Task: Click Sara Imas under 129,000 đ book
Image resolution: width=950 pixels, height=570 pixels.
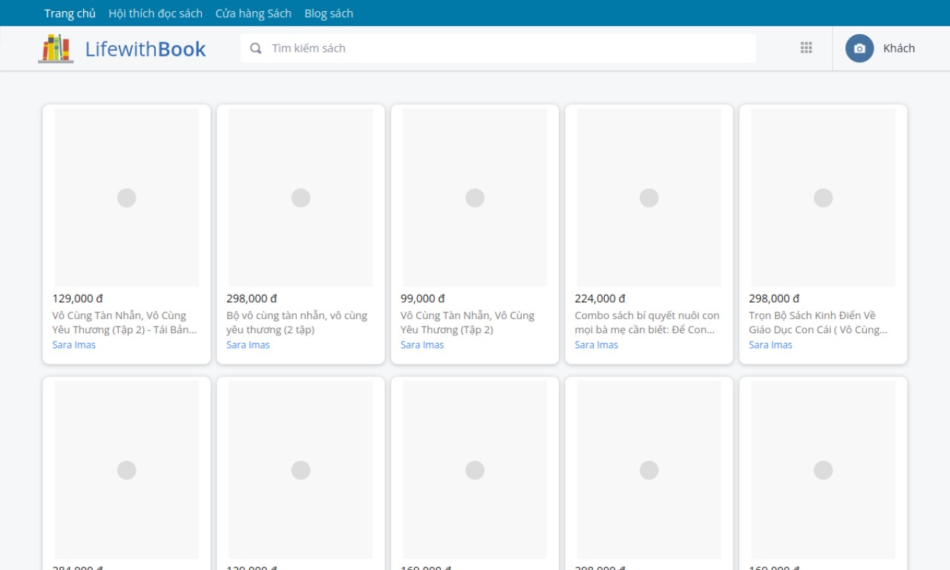Action: click(x=73, y=345)
